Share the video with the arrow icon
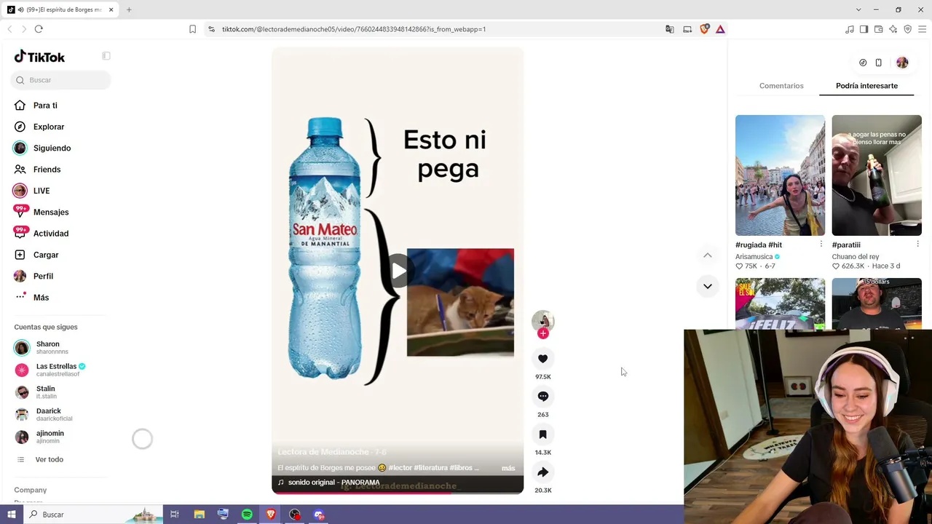The image size is (932, 524). (x=542, y=472)
